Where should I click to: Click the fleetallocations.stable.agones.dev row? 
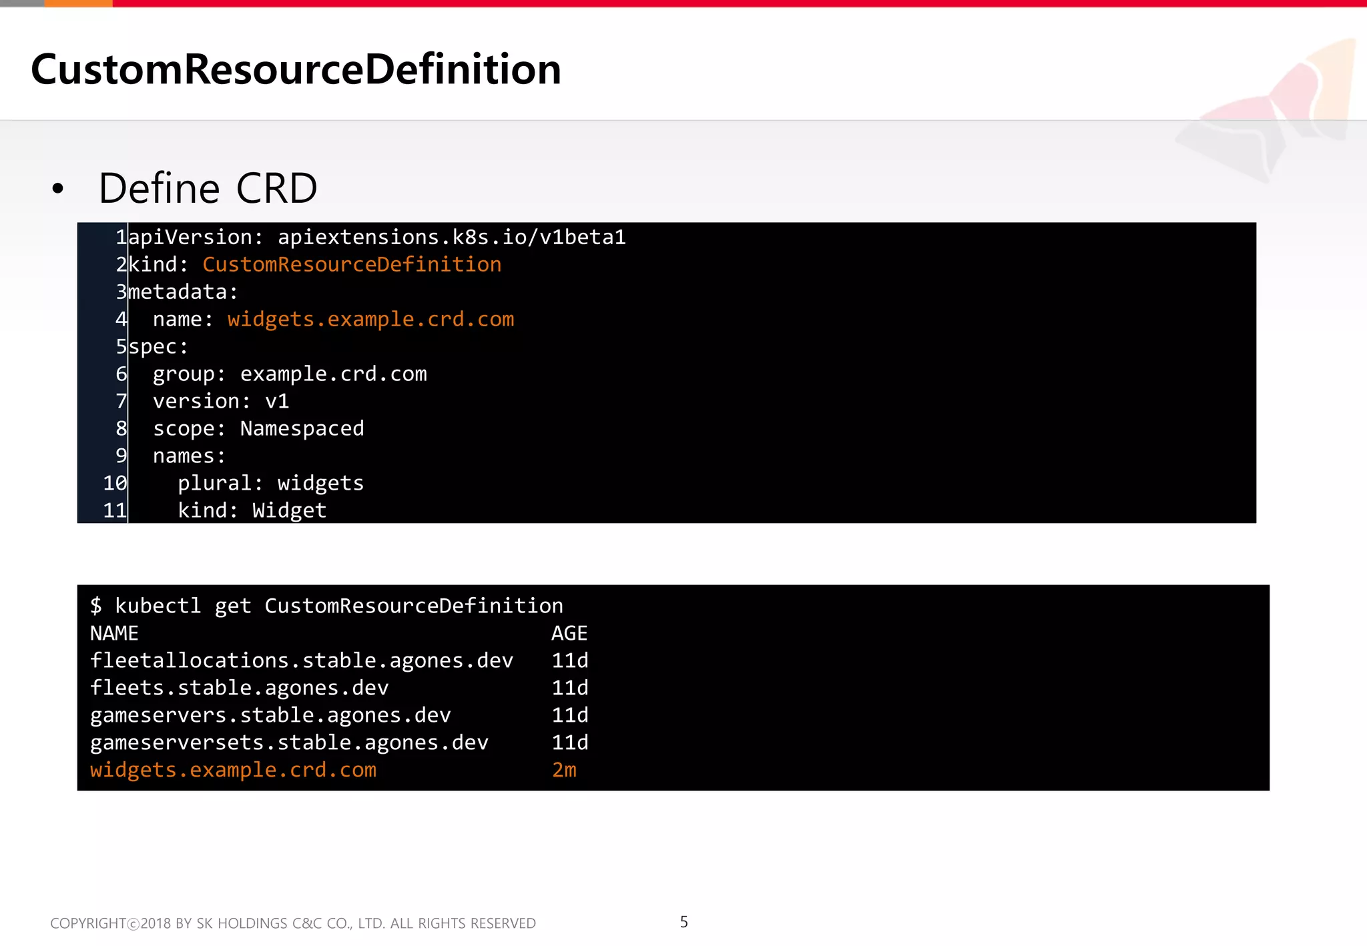click(x=302, y=660)
